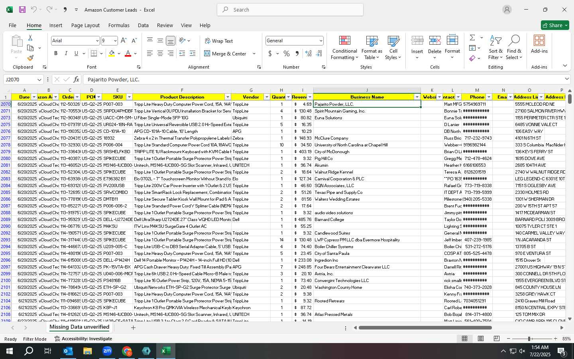Open Product Description filter dropdown
The height and width of the screenshot is (359, 574).
point(228,97)
